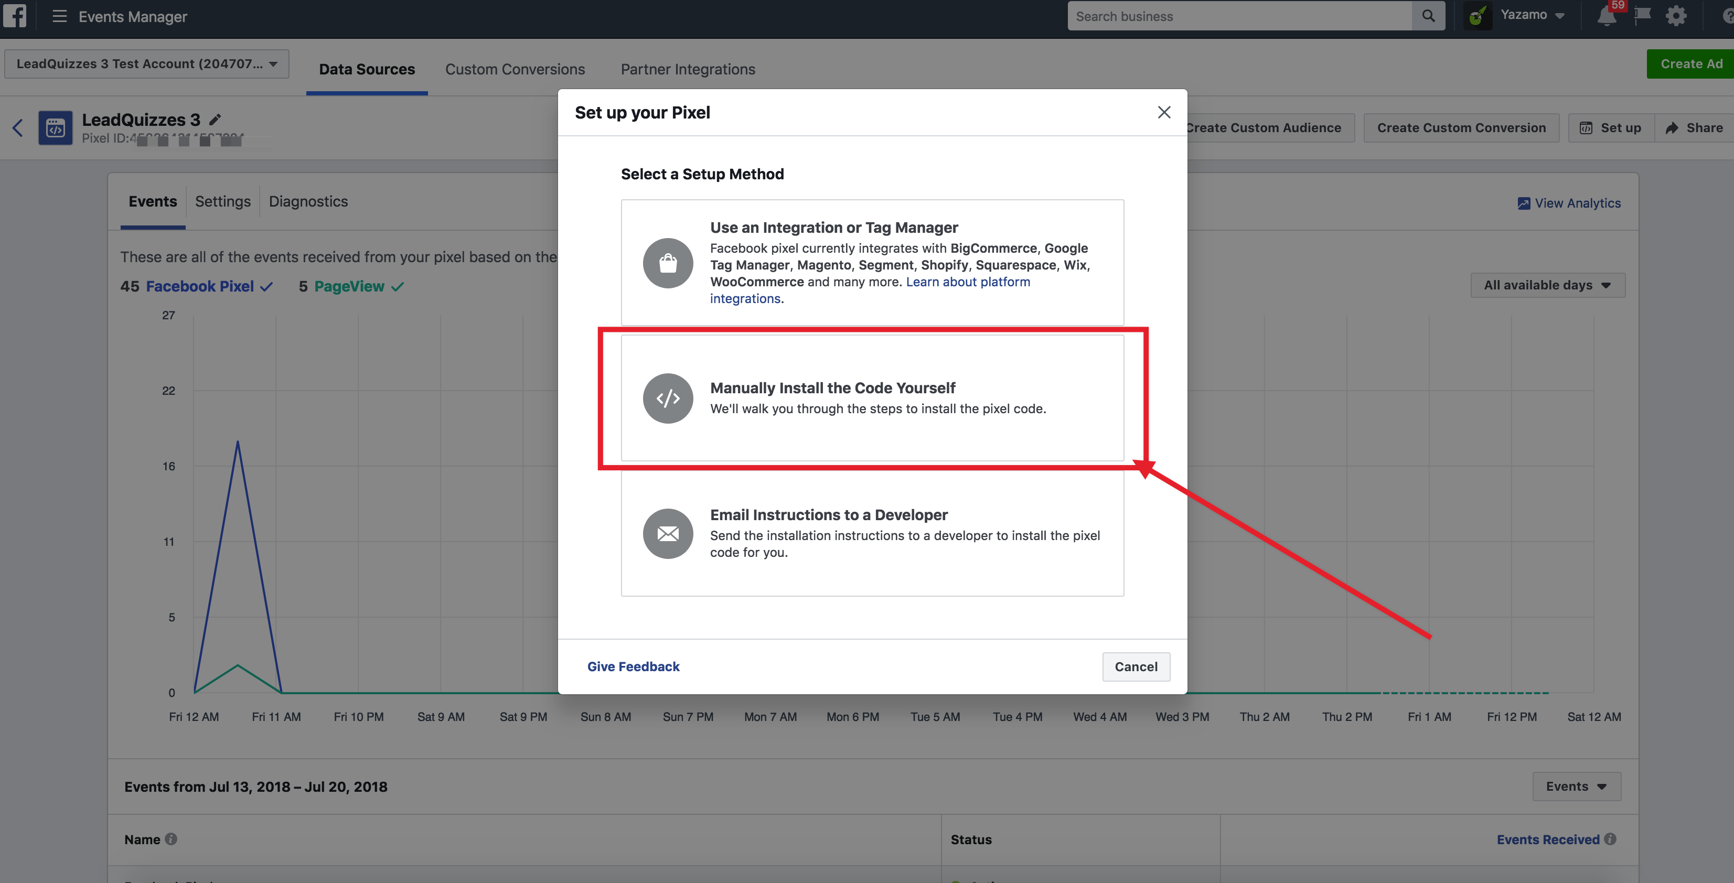
Task: Click the search magnifier icon
Action: [x=1428, y=16]
